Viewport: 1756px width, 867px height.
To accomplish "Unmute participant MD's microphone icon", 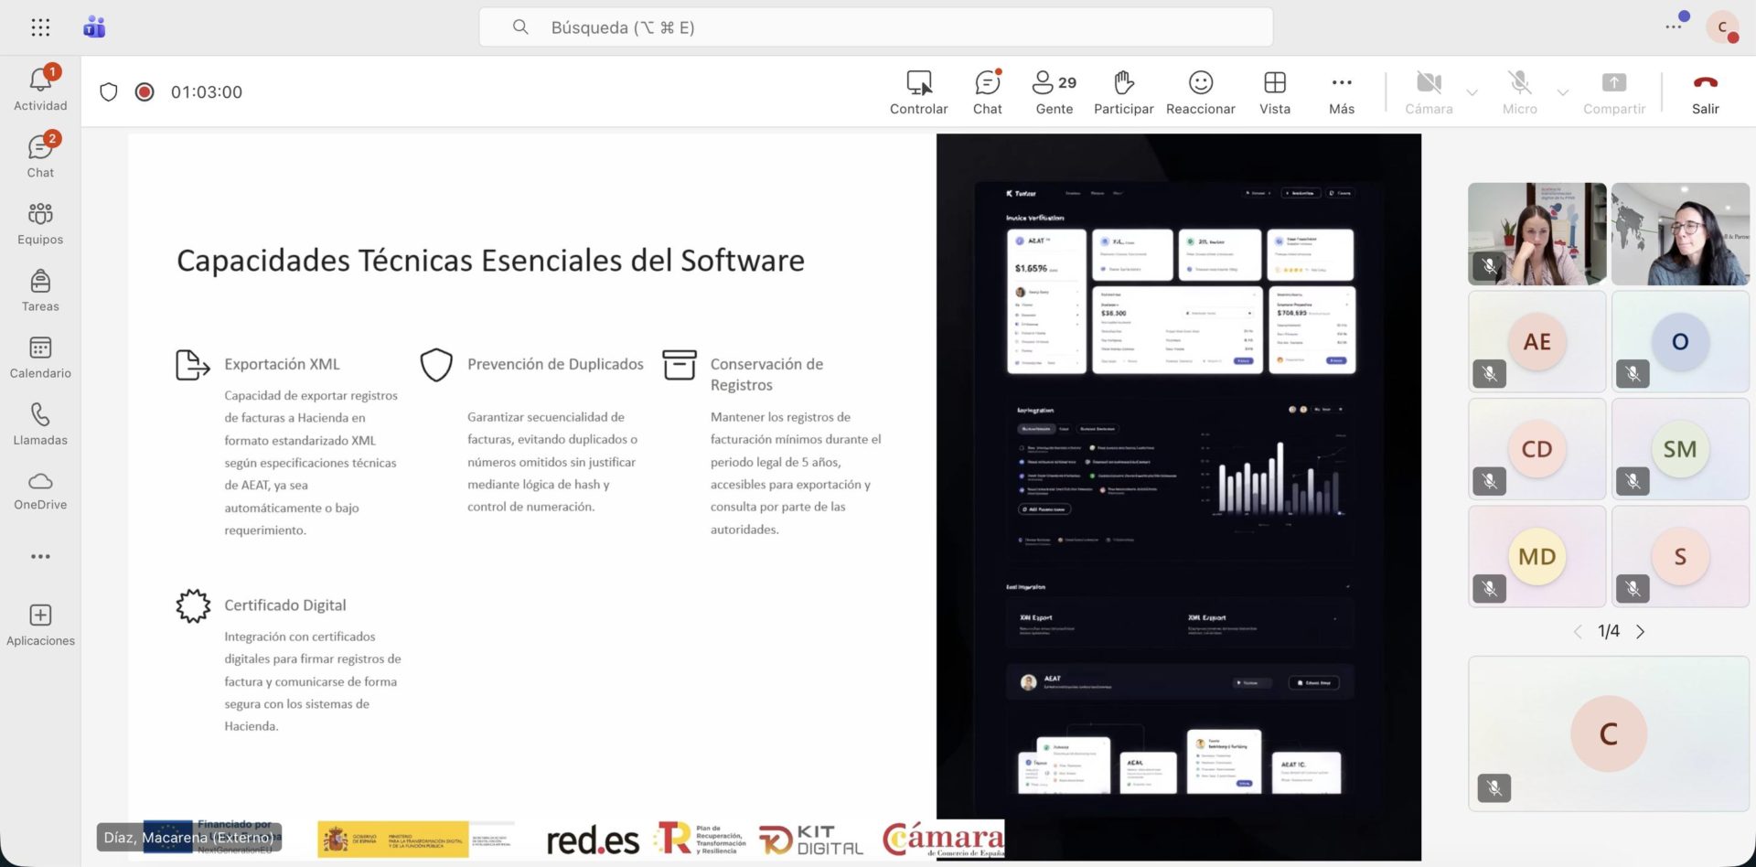I will click(x=1489, y=588).
